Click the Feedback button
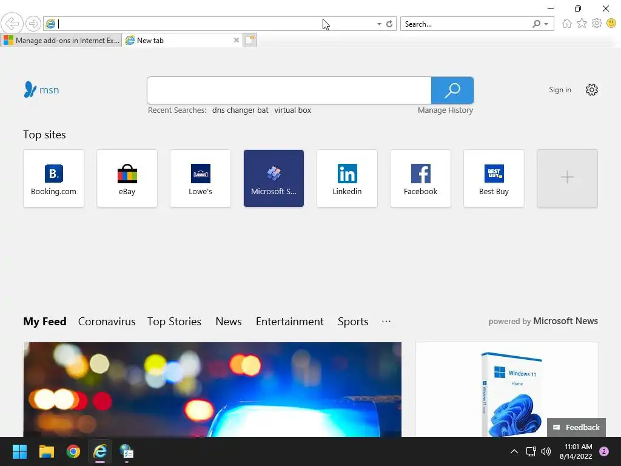 pyautogui.click(x=576, y=427)
